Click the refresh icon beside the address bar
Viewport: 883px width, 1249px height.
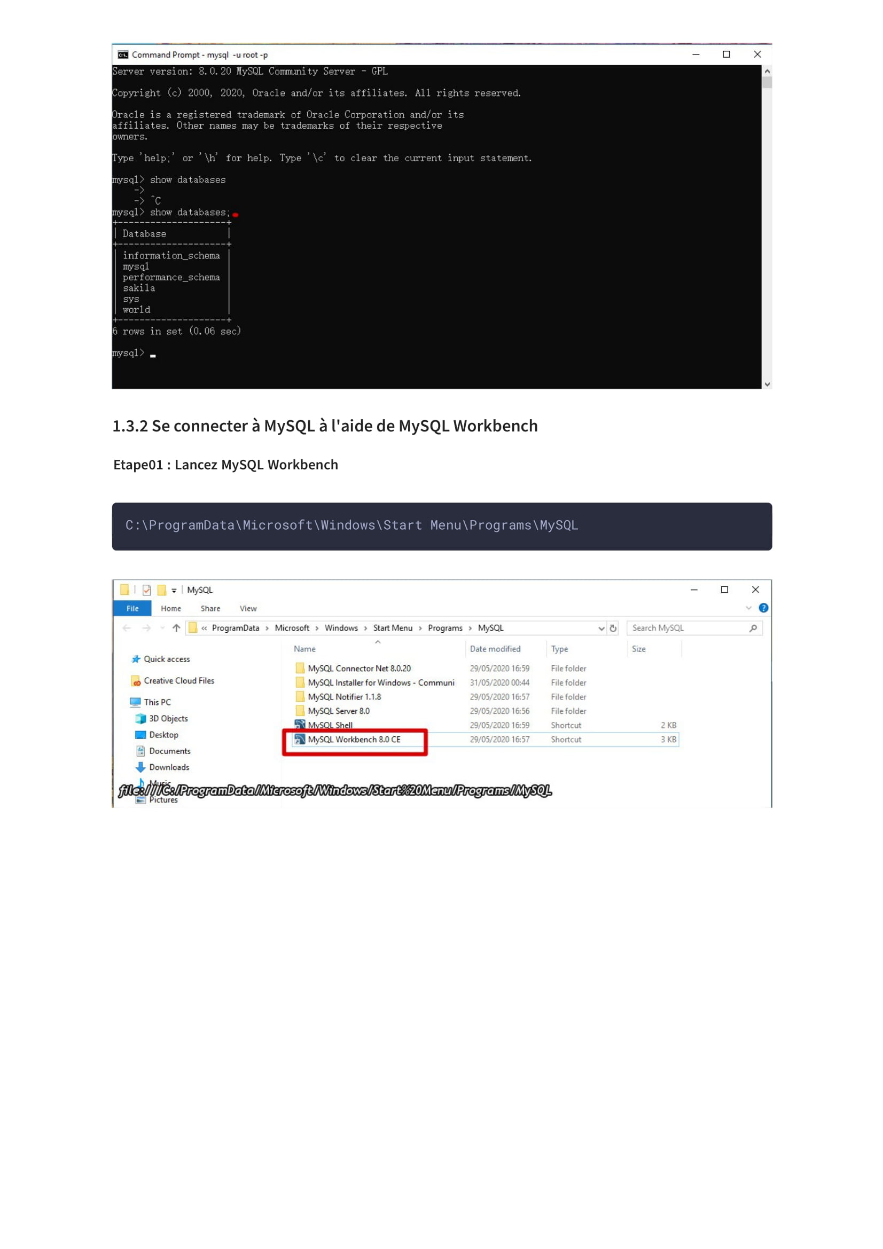(613, 628)
